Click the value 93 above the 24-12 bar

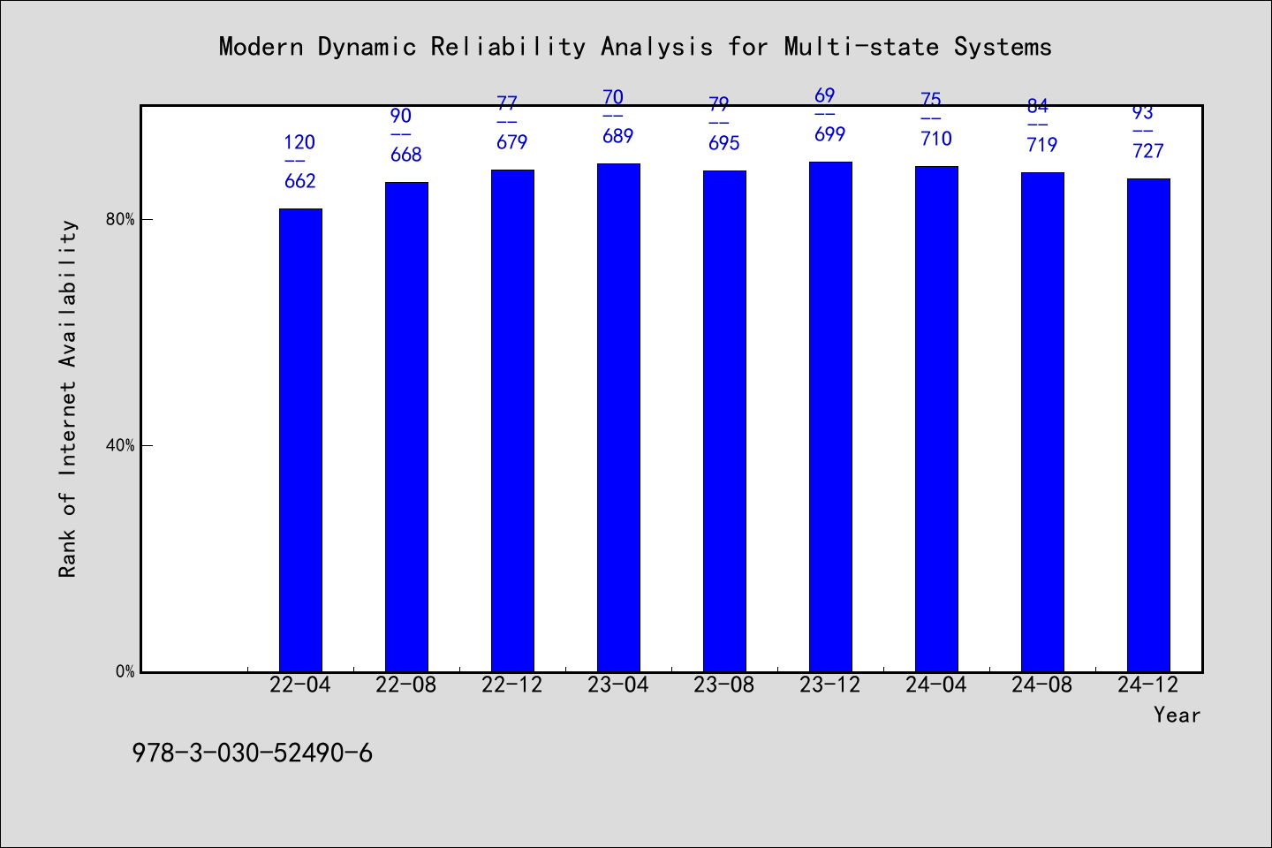[x=1143, y=112]
